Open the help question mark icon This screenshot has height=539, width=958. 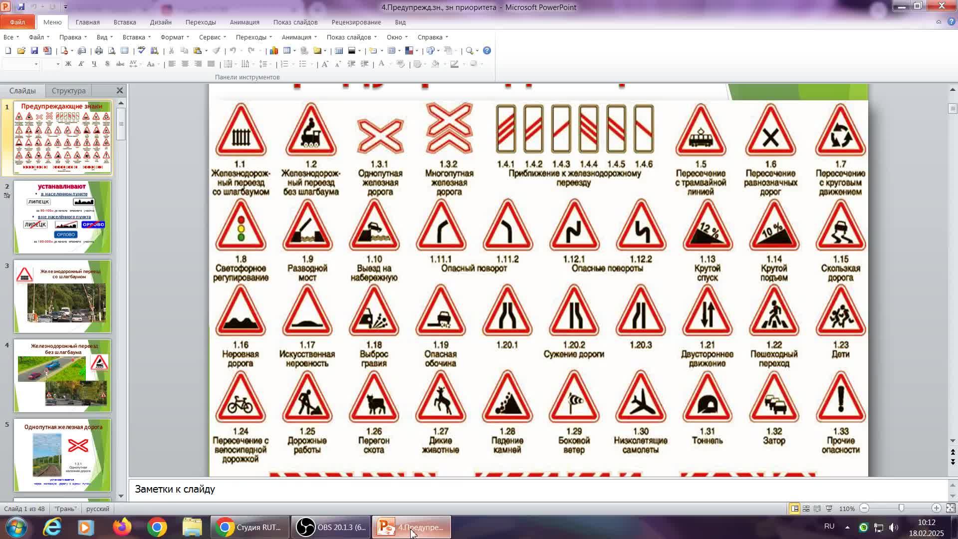click(487, 50)
